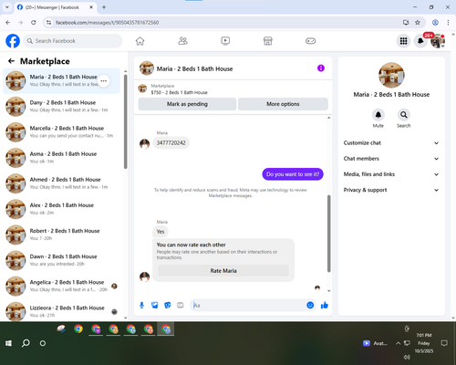Image resolution: width=456 pixels, height=365 pixels.
Task: Select the Messenger | Facebook browser tab
Action: [56, 7]
